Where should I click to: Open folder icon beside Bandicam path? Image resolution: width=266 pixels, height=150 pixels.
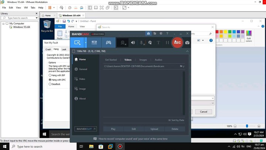click(x=181, y=66)
